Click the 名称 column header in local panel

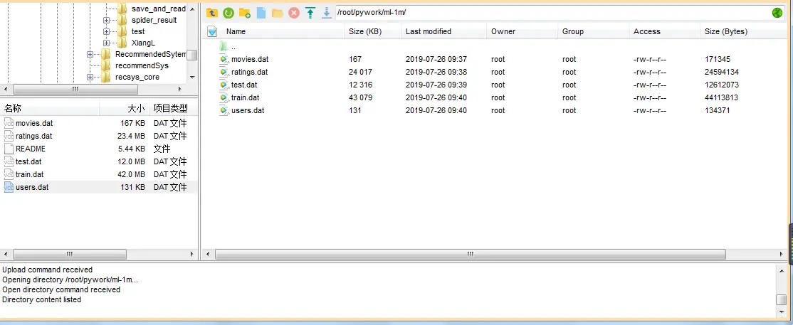(x=14, y=109)
